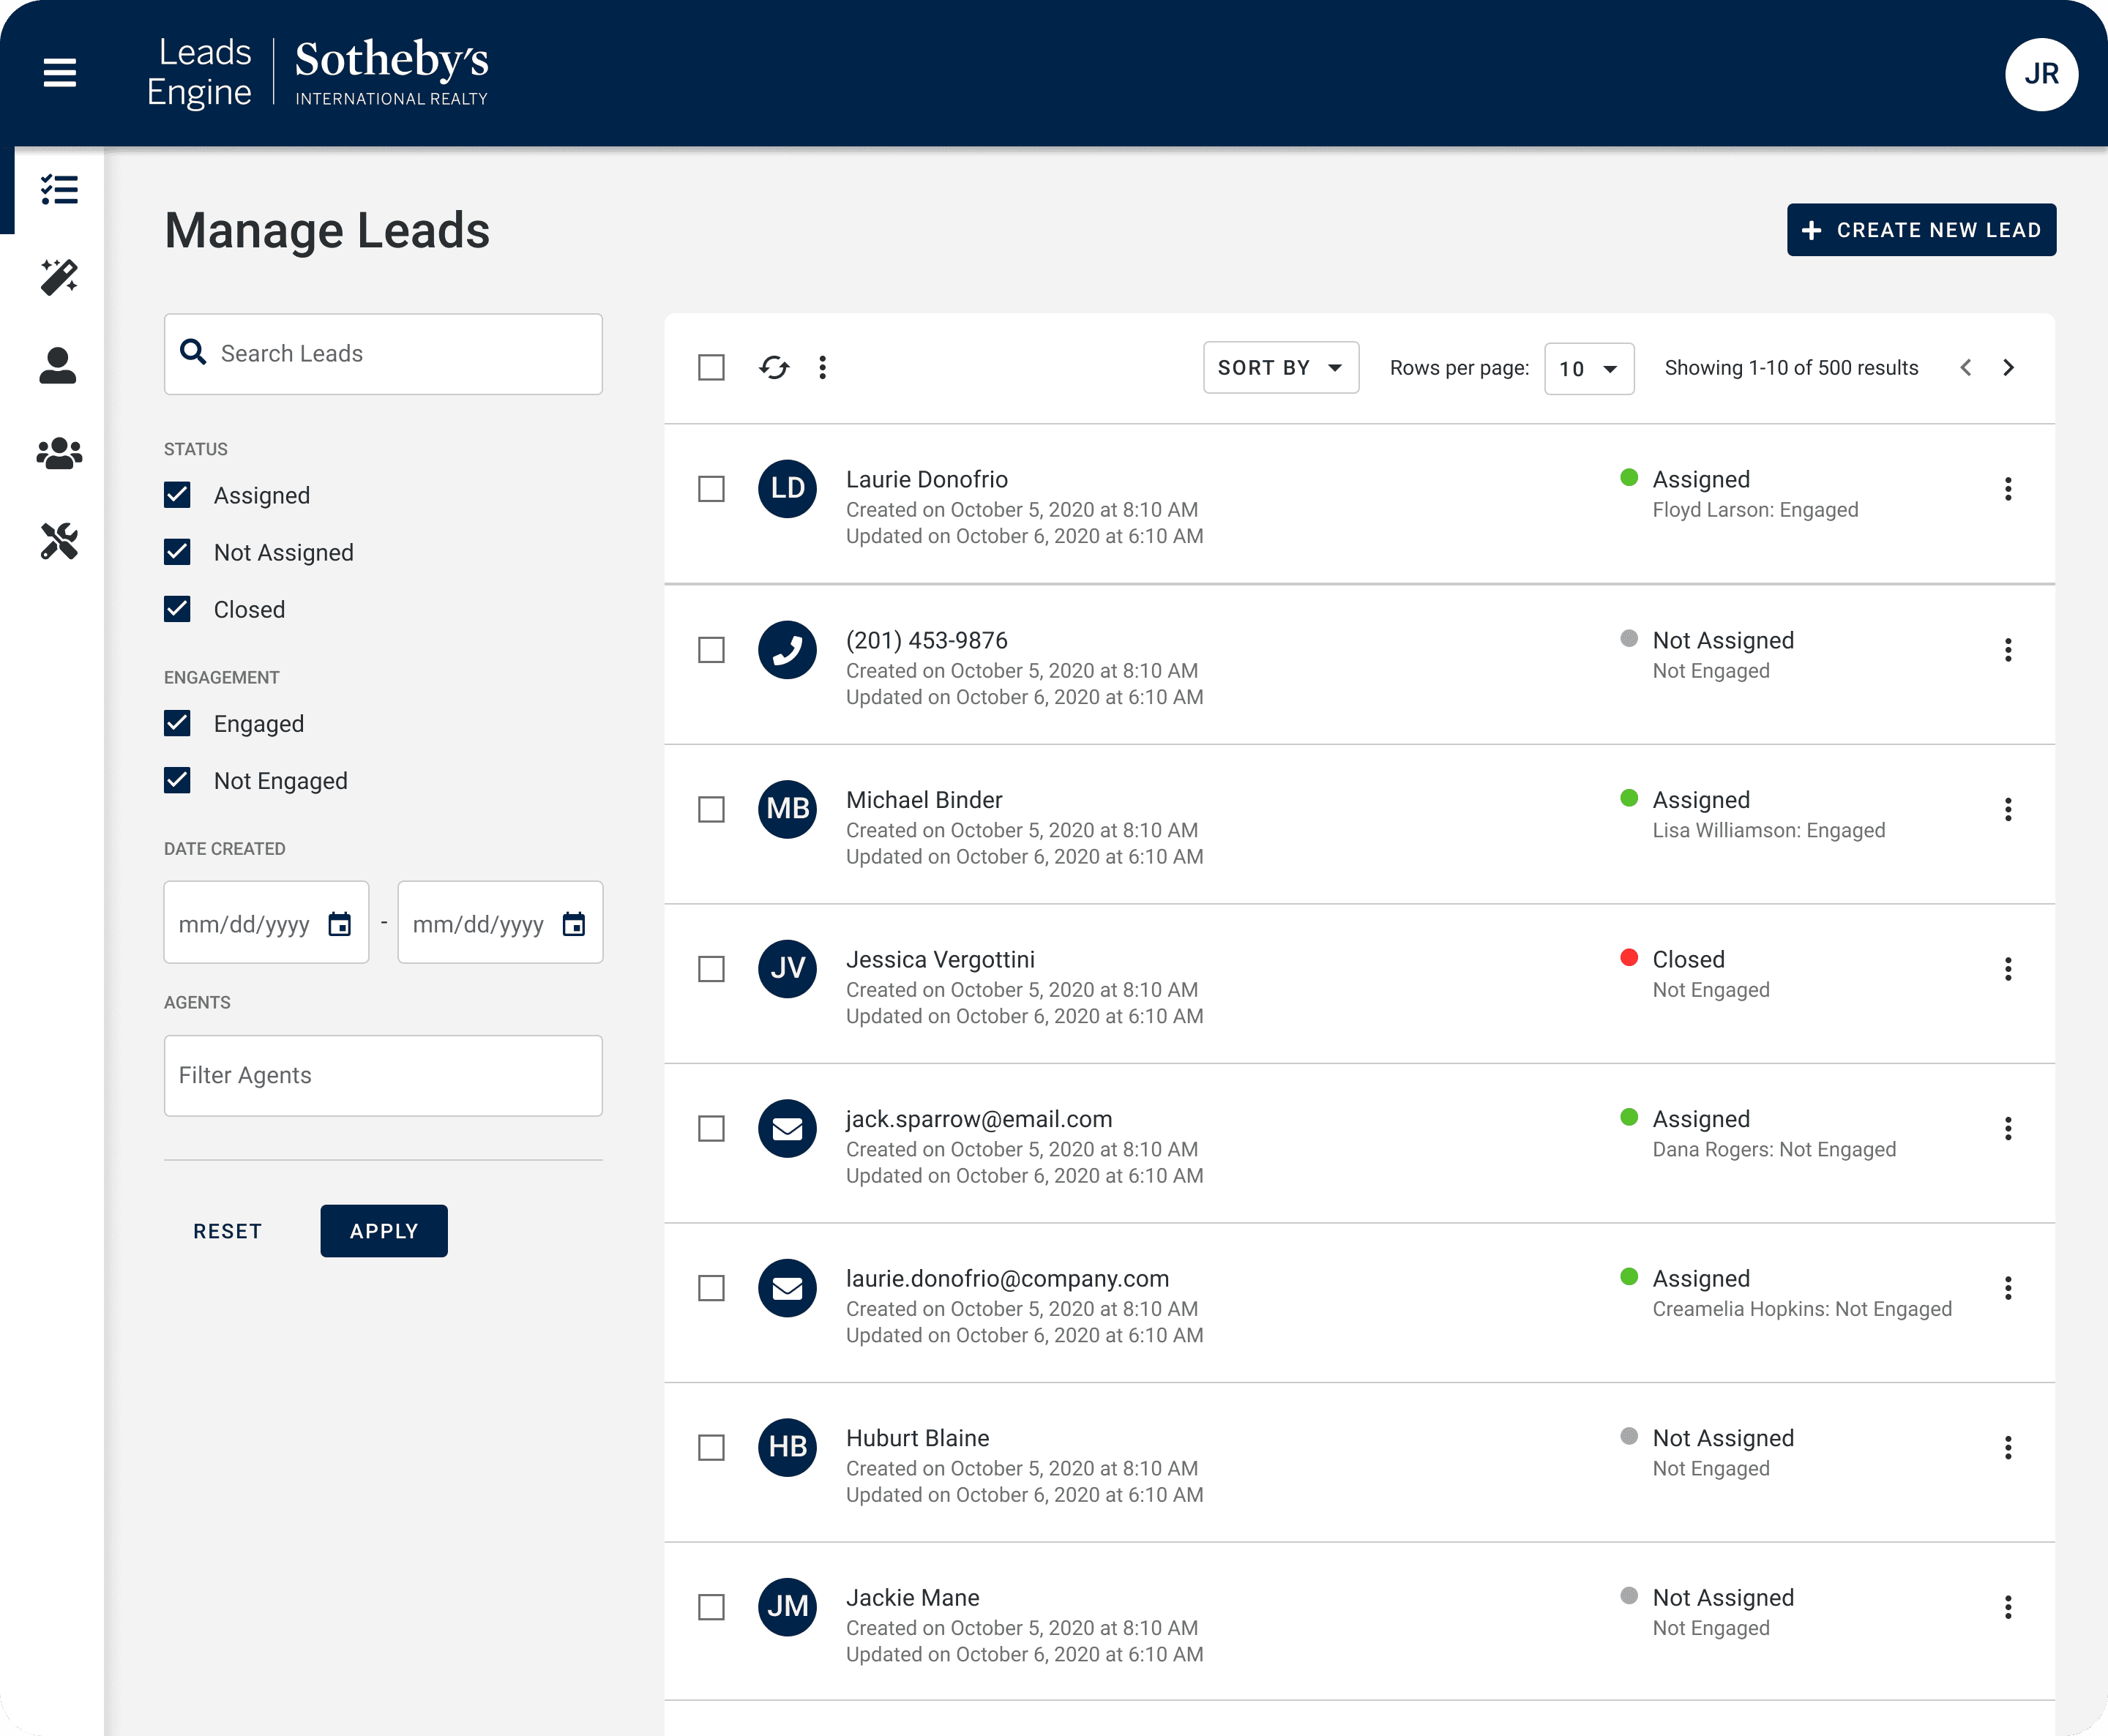This screenshot has height=1736, width=2108.
Task: Uncheck the Closed status filter
Action: pyautogui.click(x=178, y=609)
